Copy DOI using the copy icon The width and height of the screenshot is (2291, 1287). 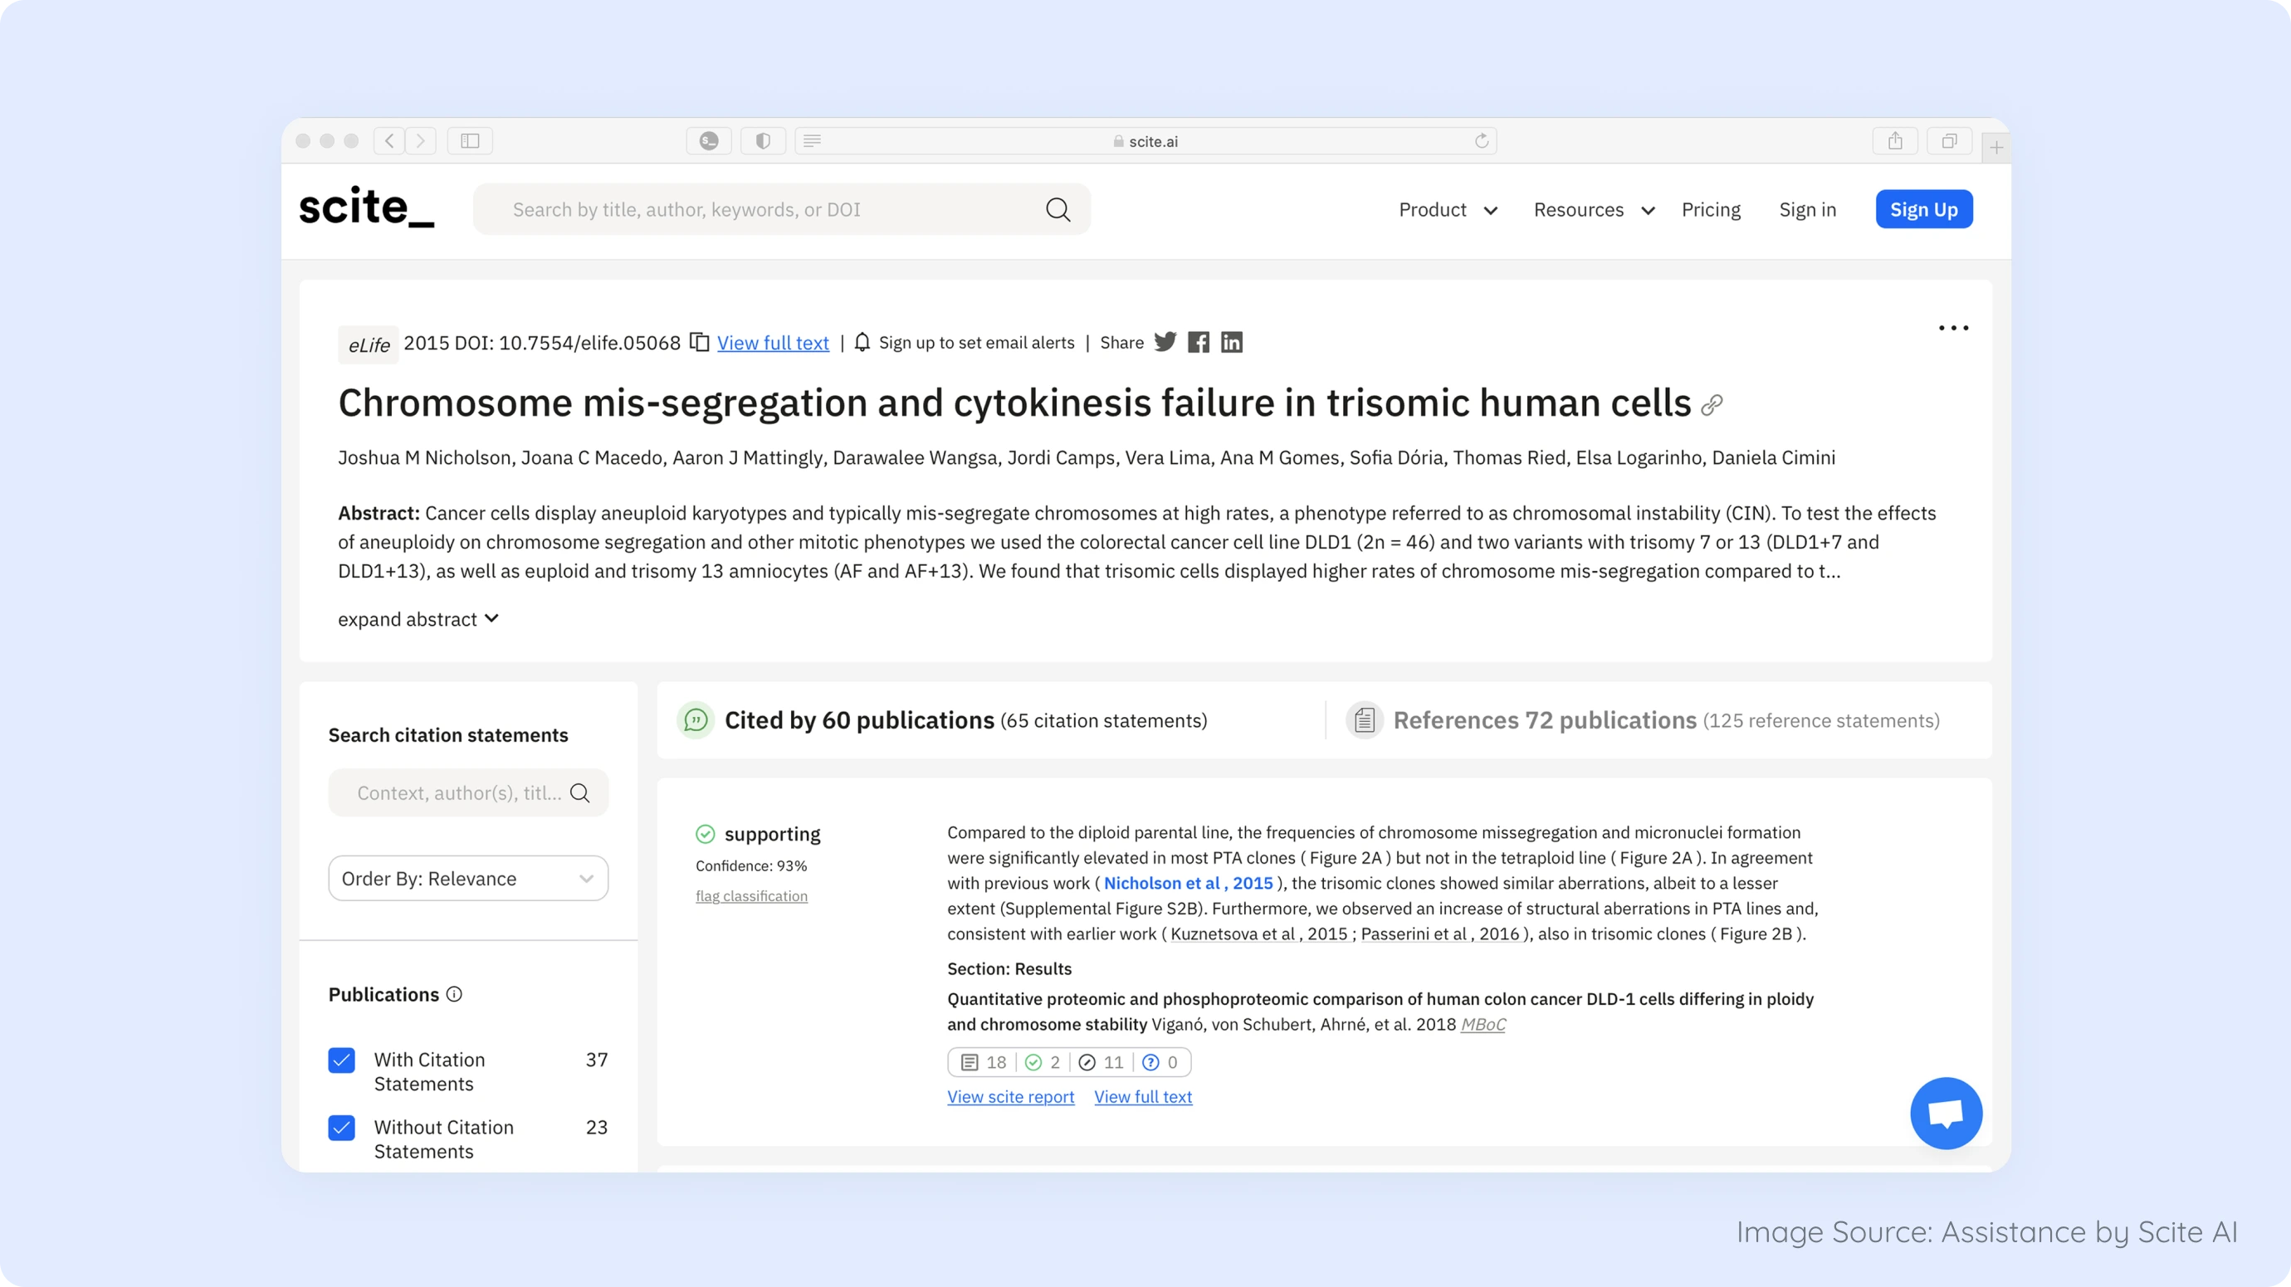click(700, 342)
